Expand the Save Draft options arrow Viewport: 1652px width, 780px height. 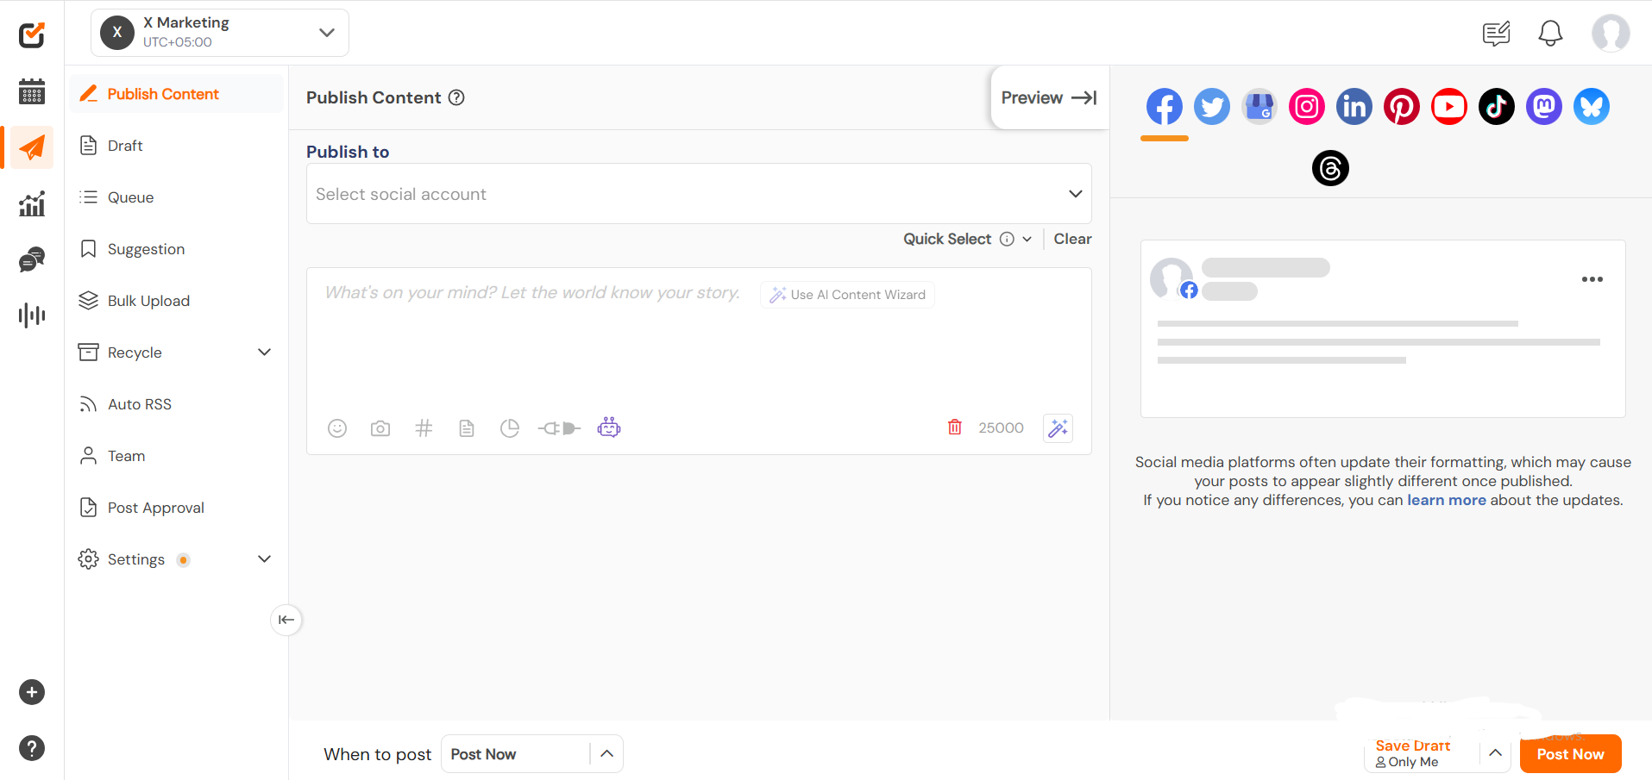coord(1496,753)
